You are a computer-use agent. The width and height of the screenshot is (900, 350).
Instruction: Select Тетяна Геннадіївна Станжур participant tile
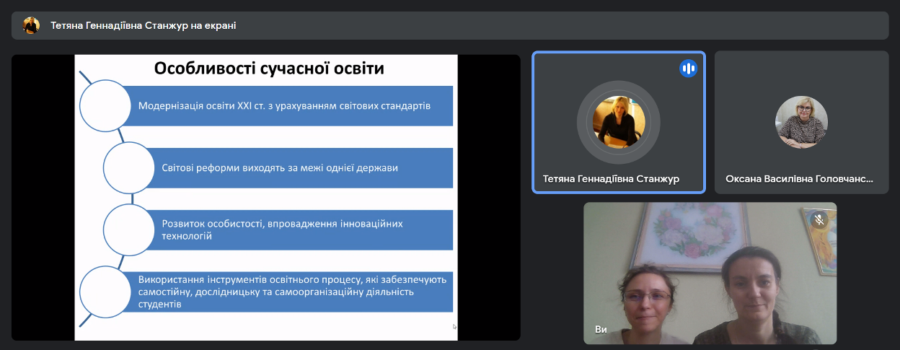[x=618, y=122]
